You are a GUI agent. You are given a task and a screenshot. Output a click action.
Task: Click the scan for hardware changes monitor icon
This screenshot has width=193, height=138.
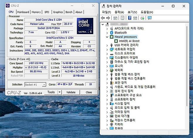(x=150, y=18)
